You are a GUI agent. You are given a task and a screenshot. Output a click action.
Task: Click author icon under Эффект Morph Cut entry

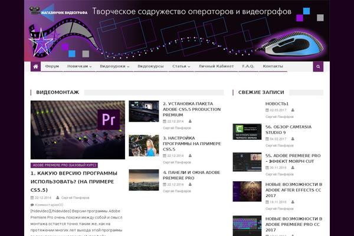tap(293, 168)
